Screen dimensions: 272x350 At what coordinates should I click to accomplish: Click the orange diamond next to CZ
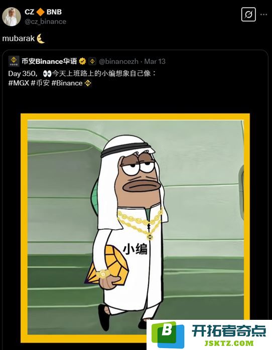pyautogui.click(x=40, y=12)
